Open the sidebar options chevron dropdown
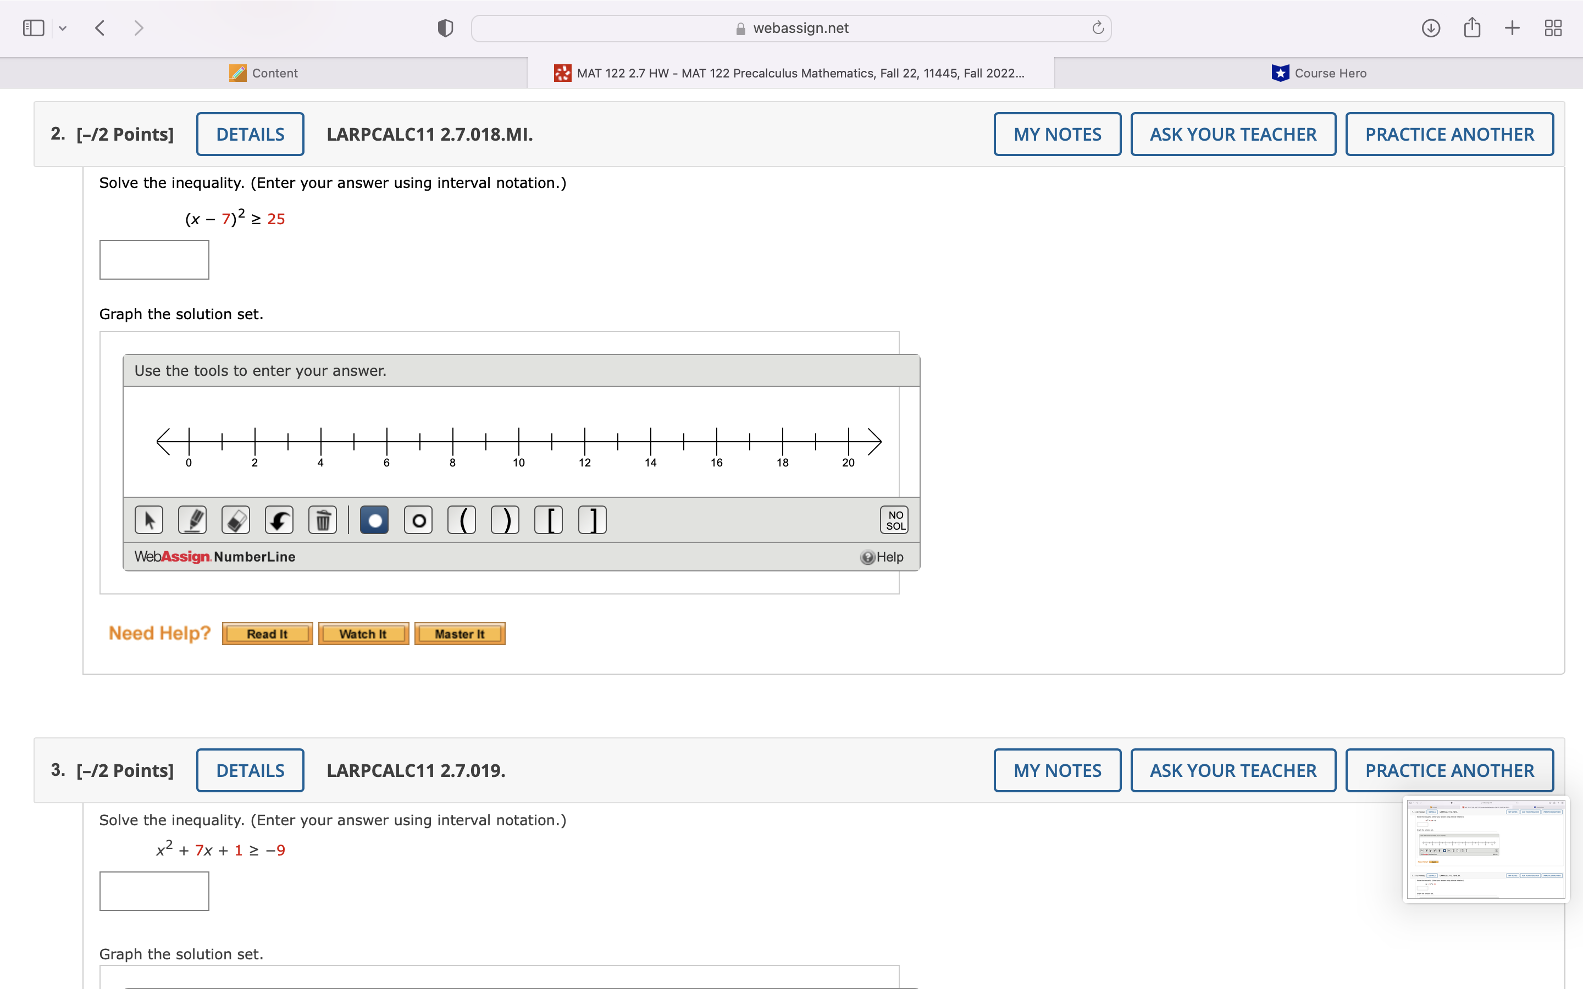The width and height of the screenshot is (1583, 989). pyautogui.click(x=62, y=27)
